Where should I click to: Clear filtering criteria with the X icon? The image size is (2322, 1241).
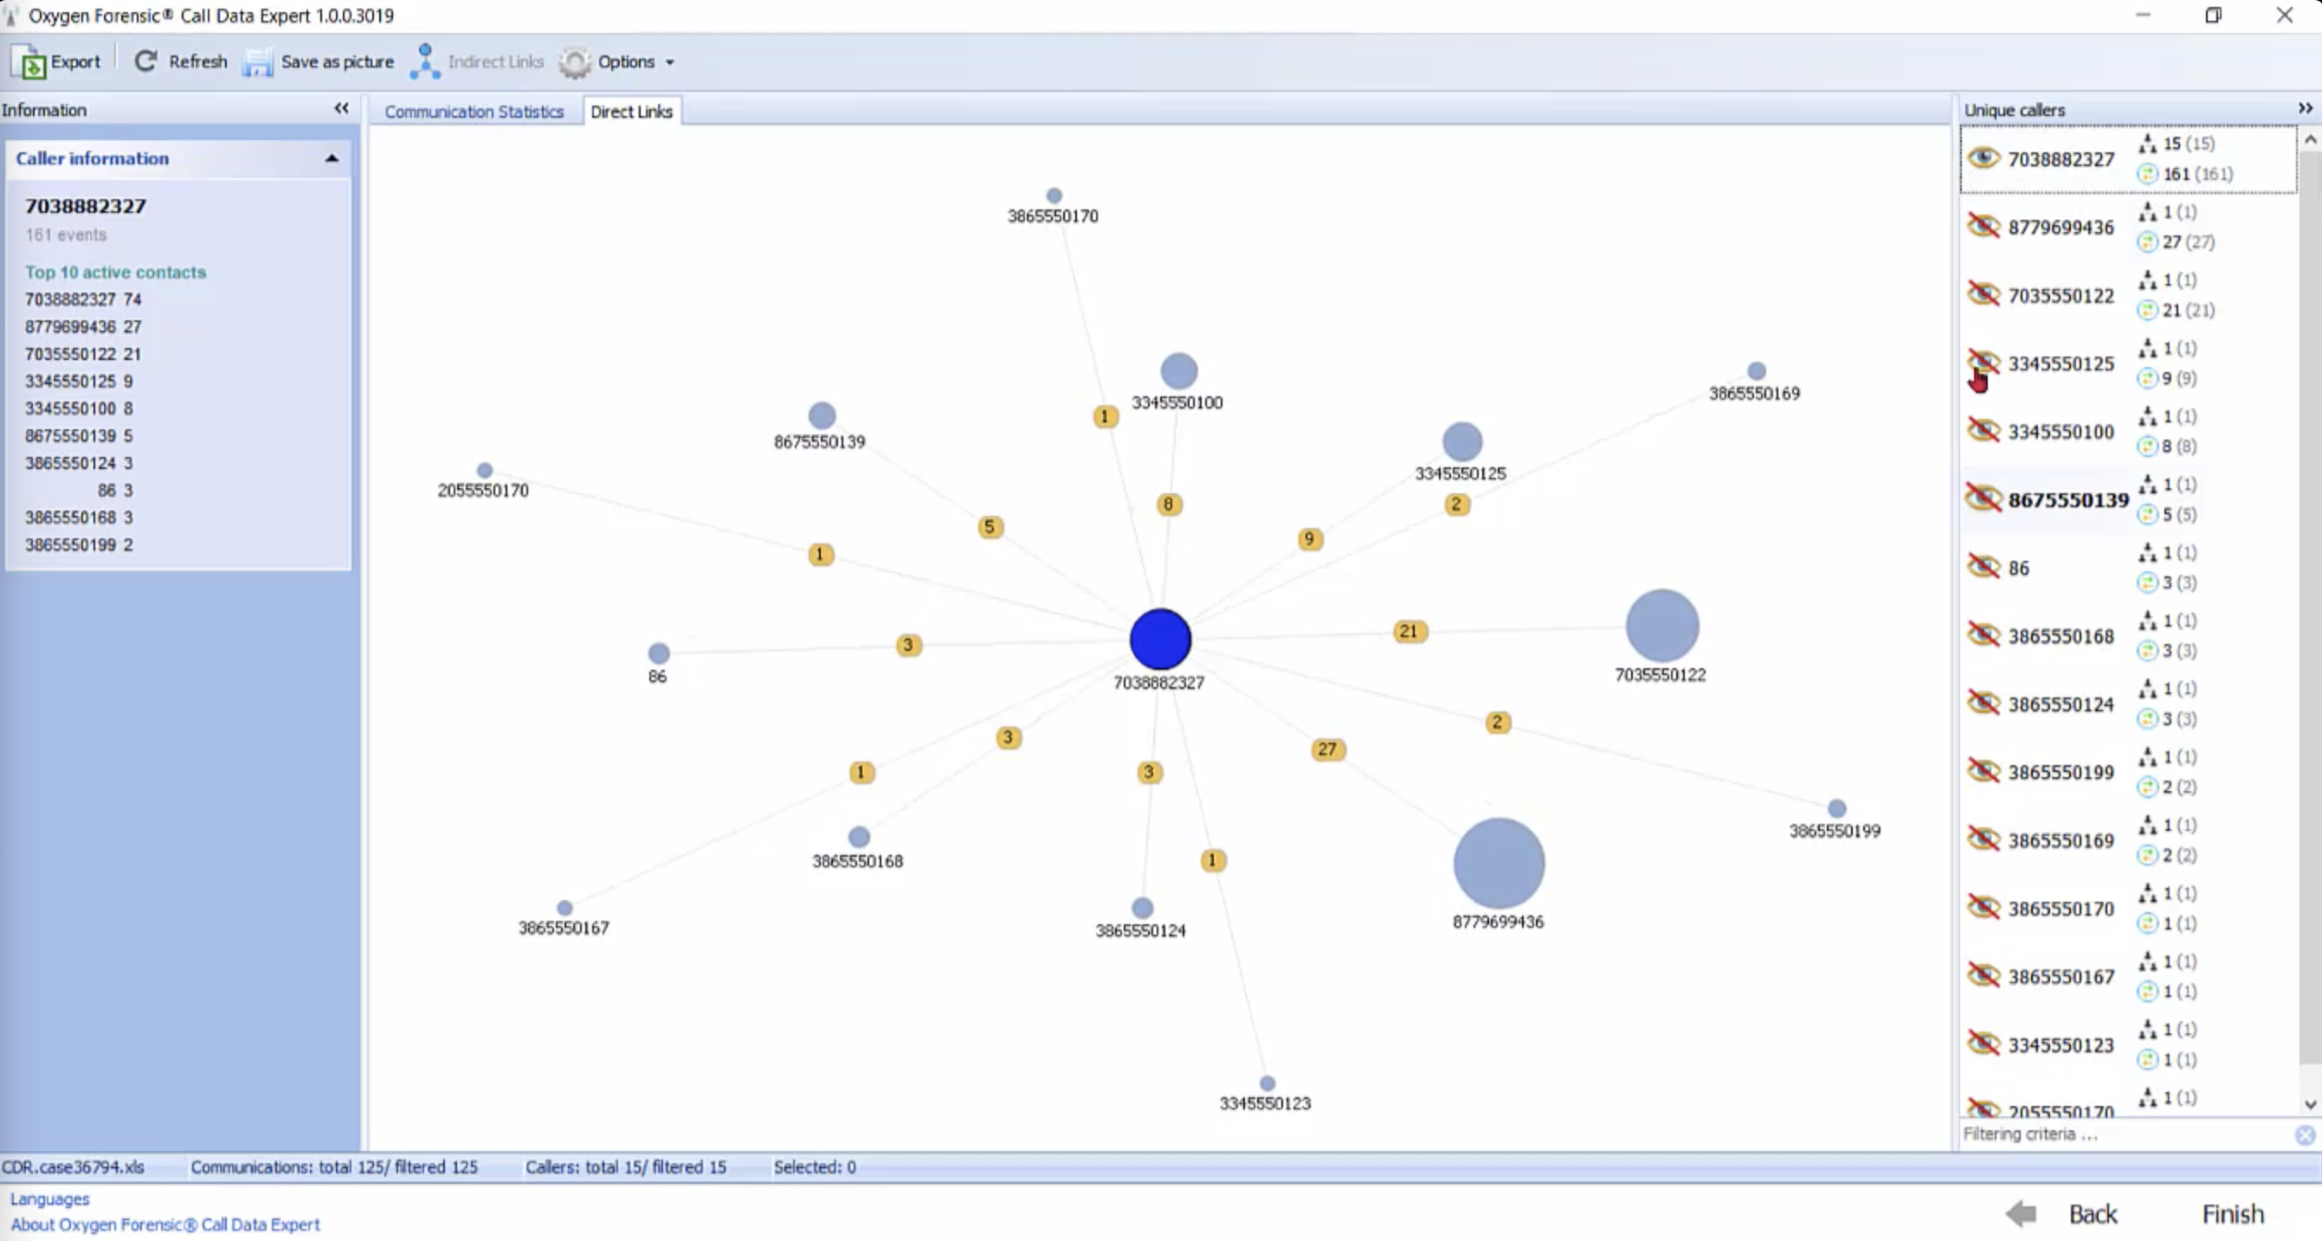point(2305,1135)
